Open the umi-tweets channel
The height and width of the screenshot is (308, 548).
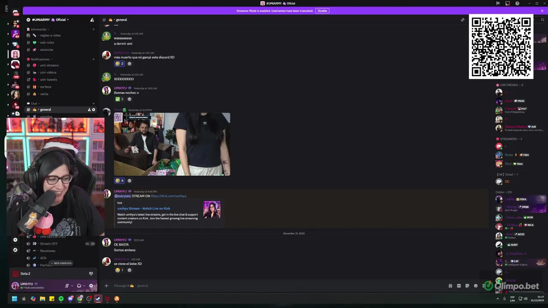pos(60,80)
